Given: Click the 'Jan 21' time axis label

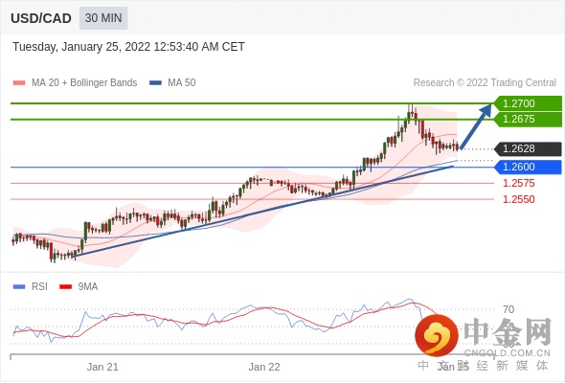Looking at the screenshot, I should pos(102,367).
